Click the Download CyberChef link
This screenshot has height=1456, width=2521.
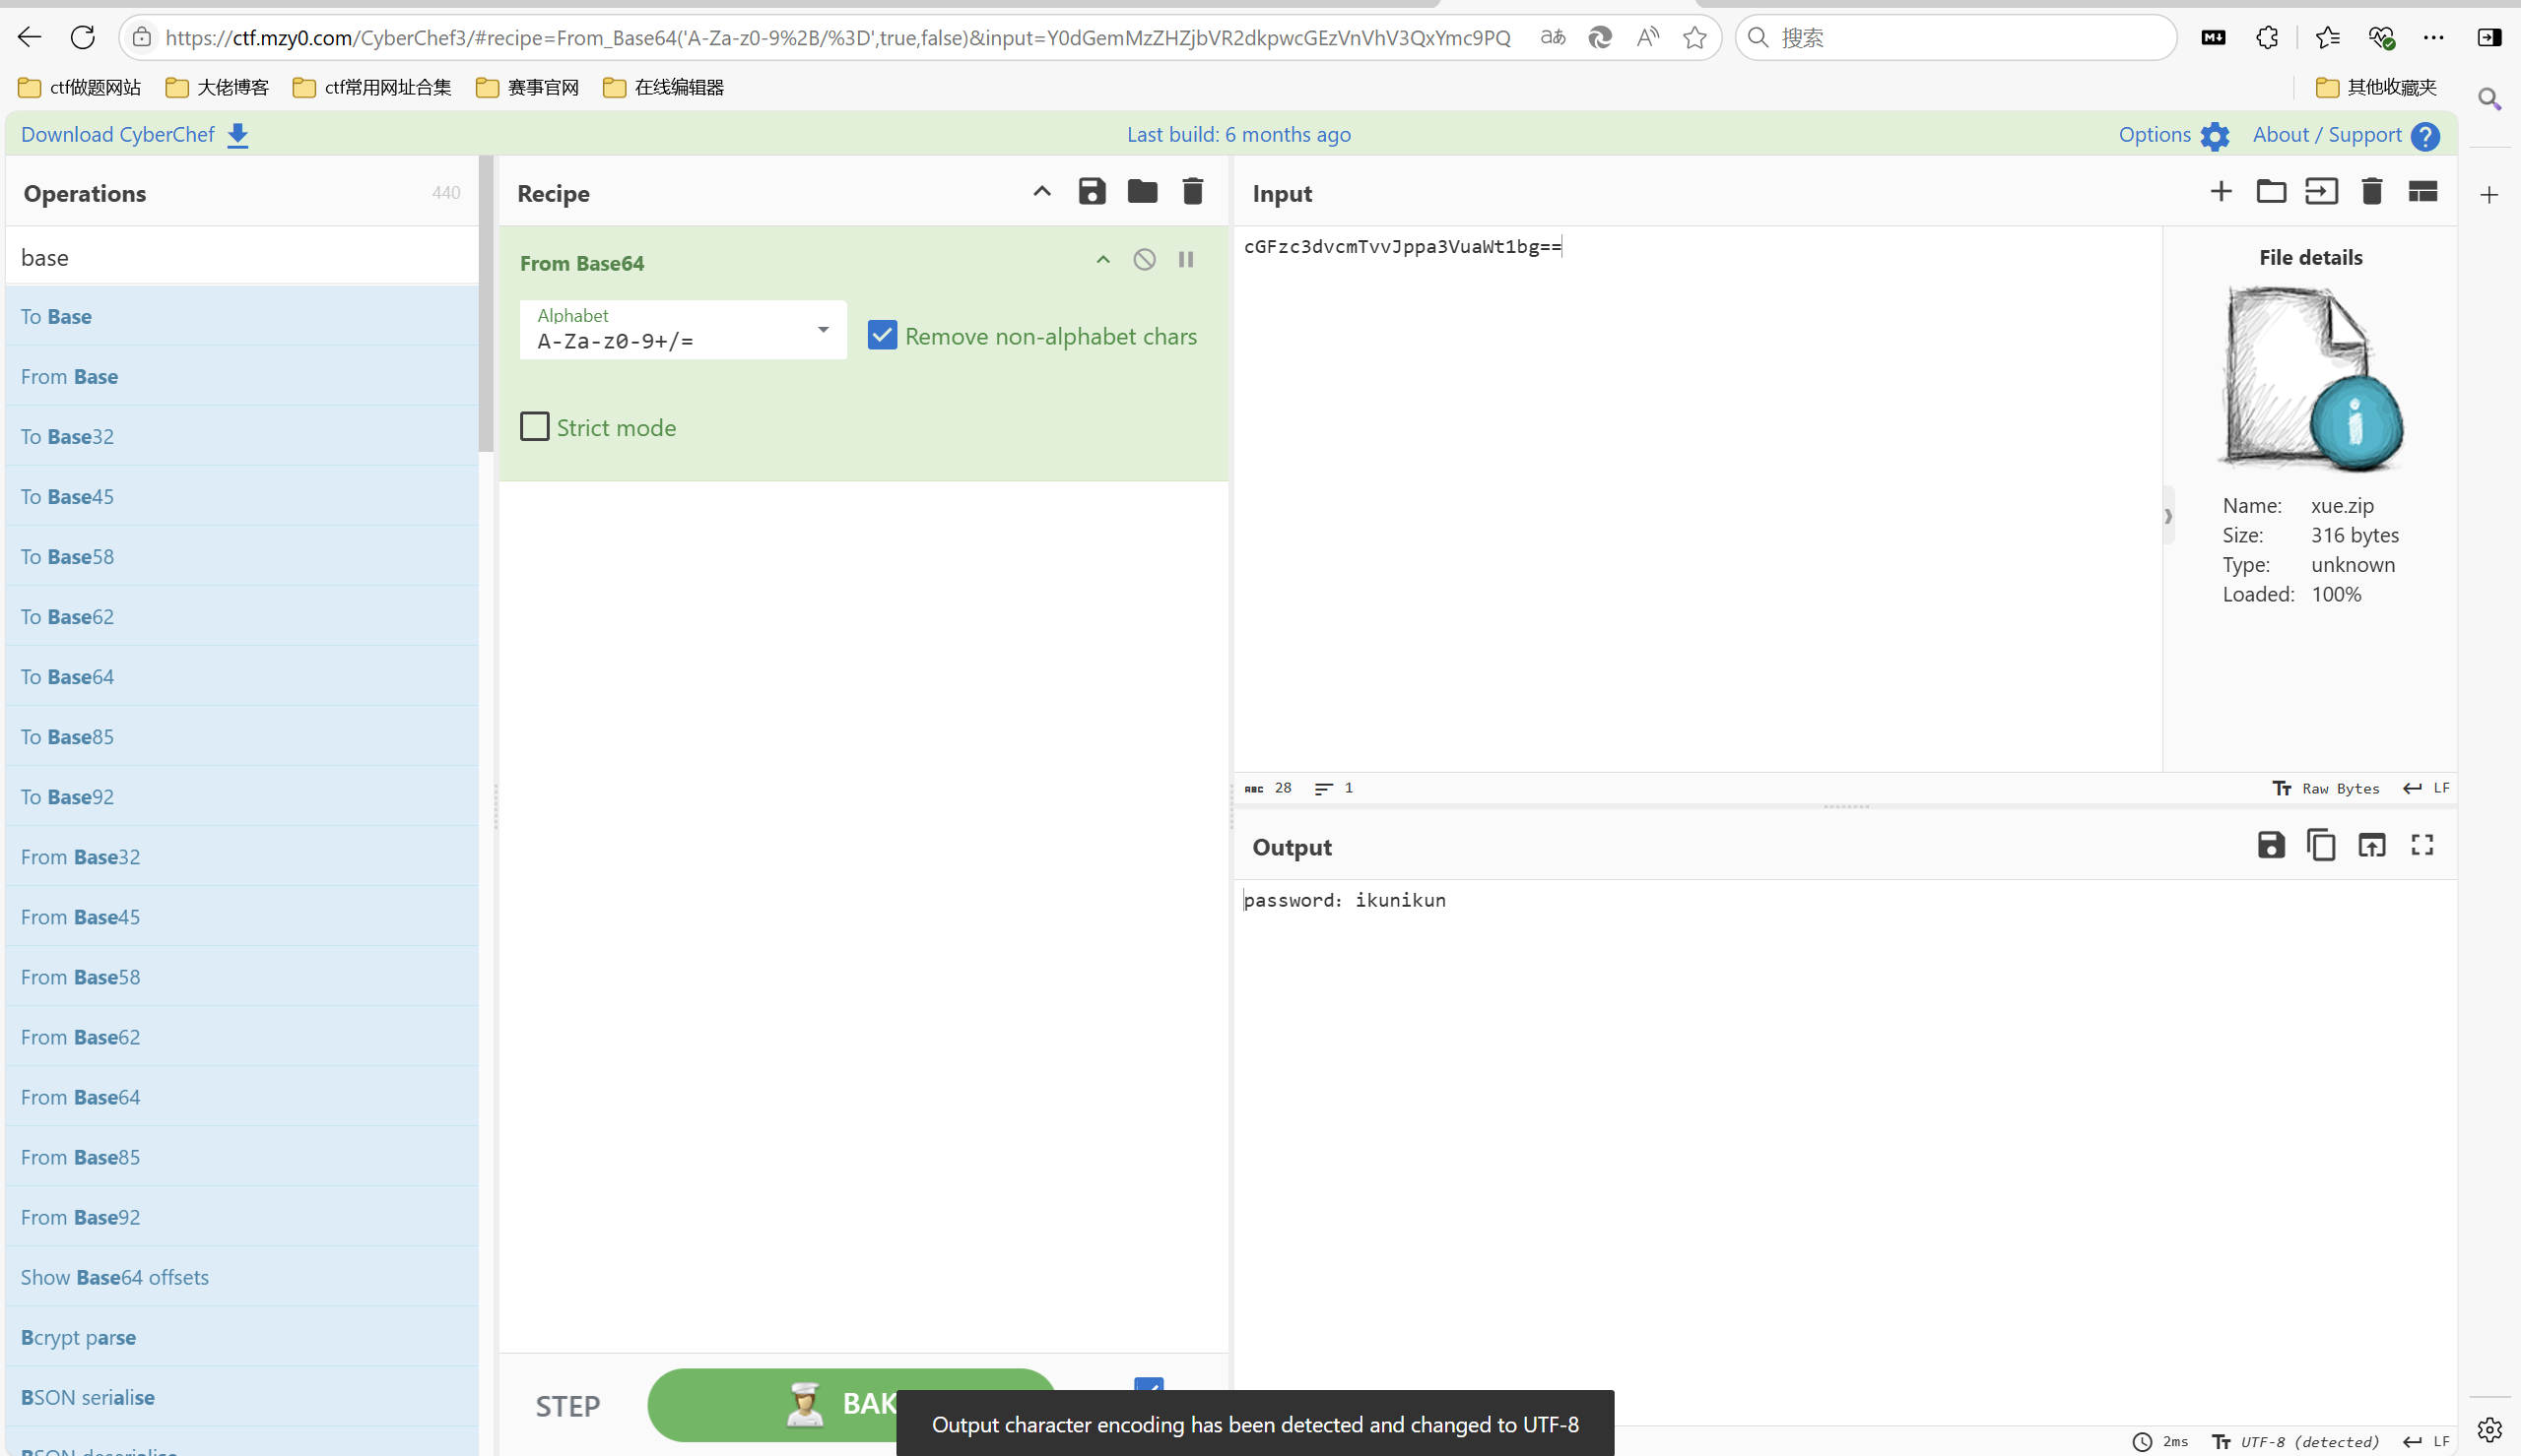coord(135,135)
